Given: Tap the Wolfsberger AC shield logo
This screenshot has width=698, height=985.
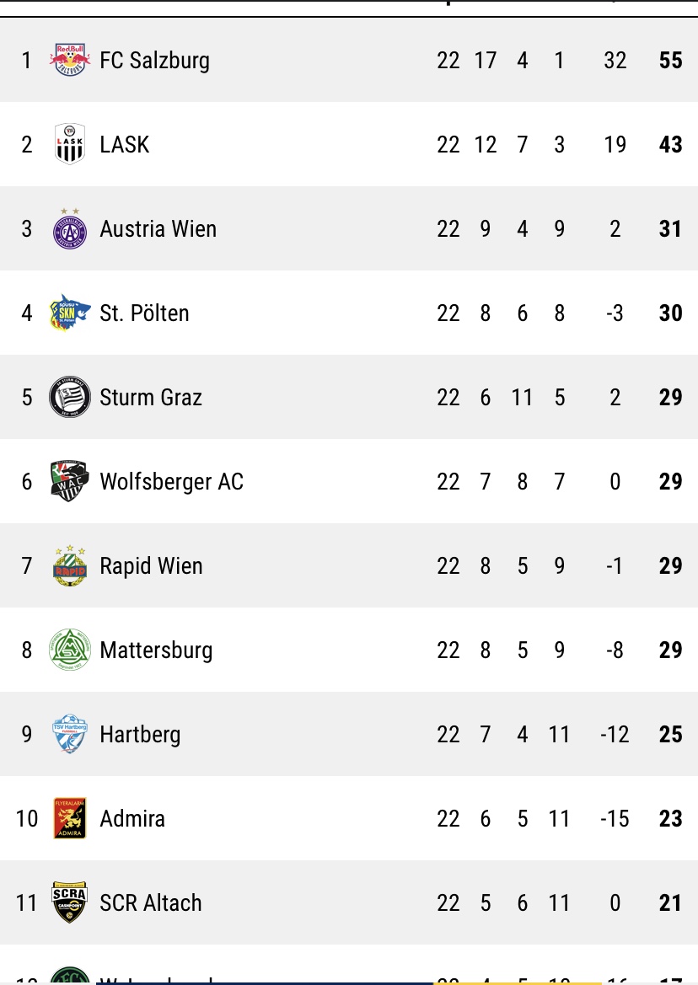Looking at the screenshot, I should click(70, 481).
